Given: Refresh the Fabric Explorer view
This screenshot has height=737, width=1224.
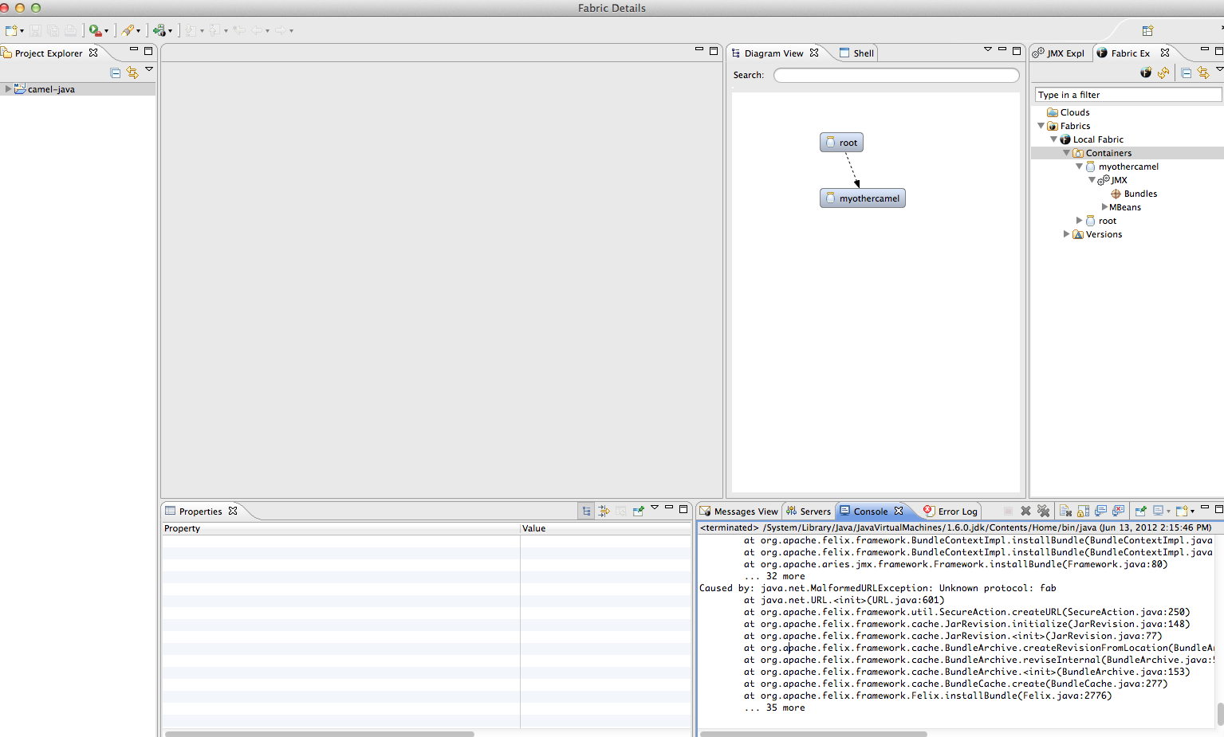Looking at the screenshot, I should point(1163,73).
